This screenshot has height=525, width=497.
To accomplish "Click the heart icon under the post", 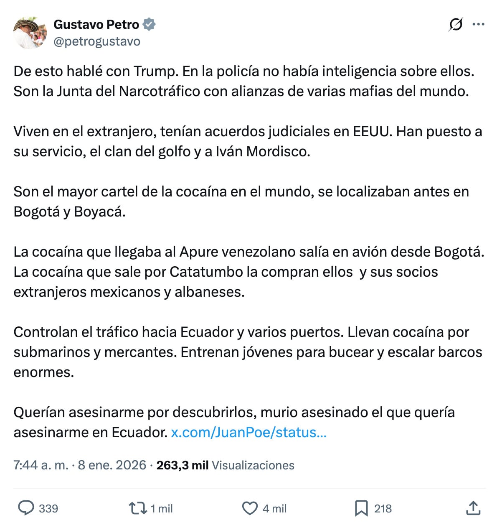I will pos(250,509).
